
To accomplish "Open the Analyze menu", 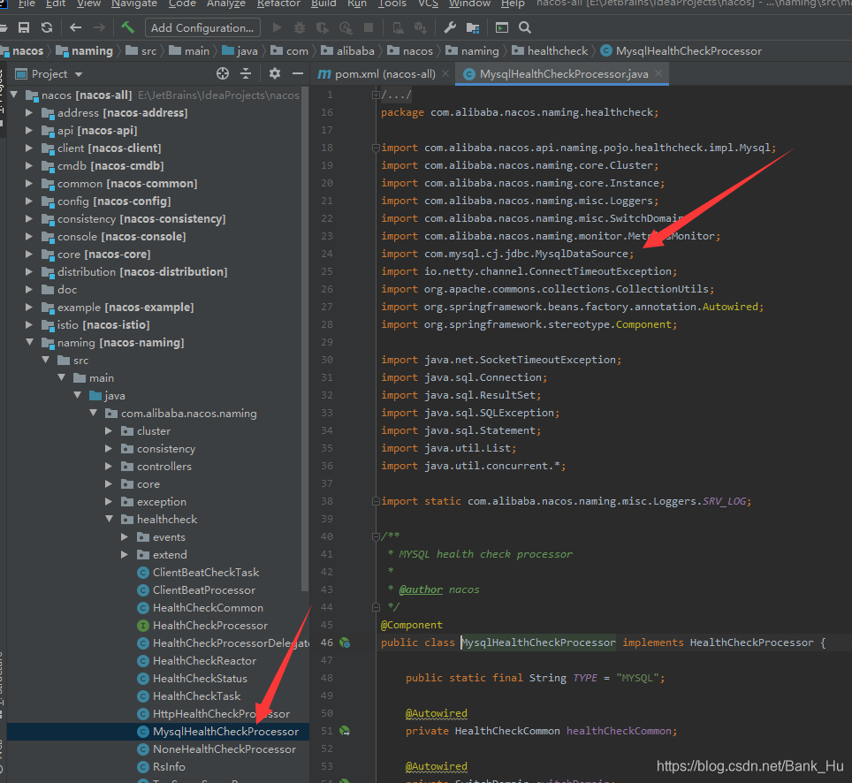I will point(226,4).
